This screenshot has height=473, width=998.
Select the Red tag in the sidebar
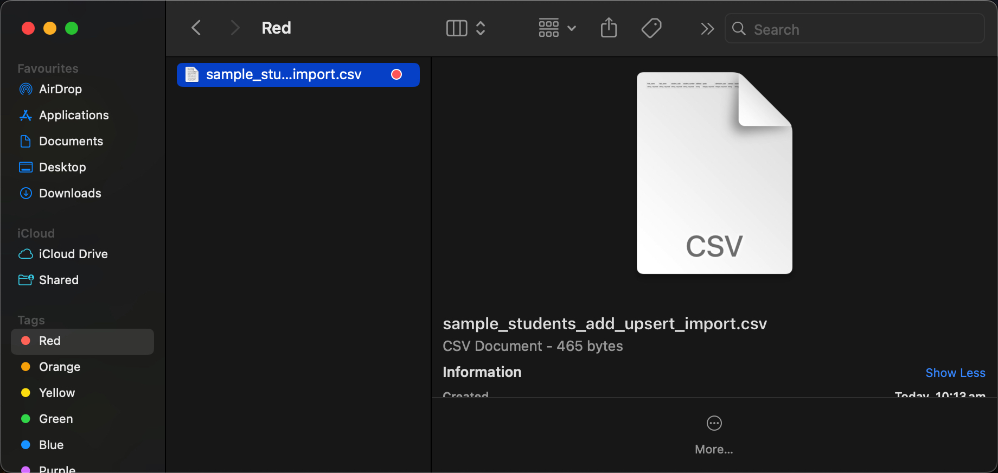[x=50, y=341]
